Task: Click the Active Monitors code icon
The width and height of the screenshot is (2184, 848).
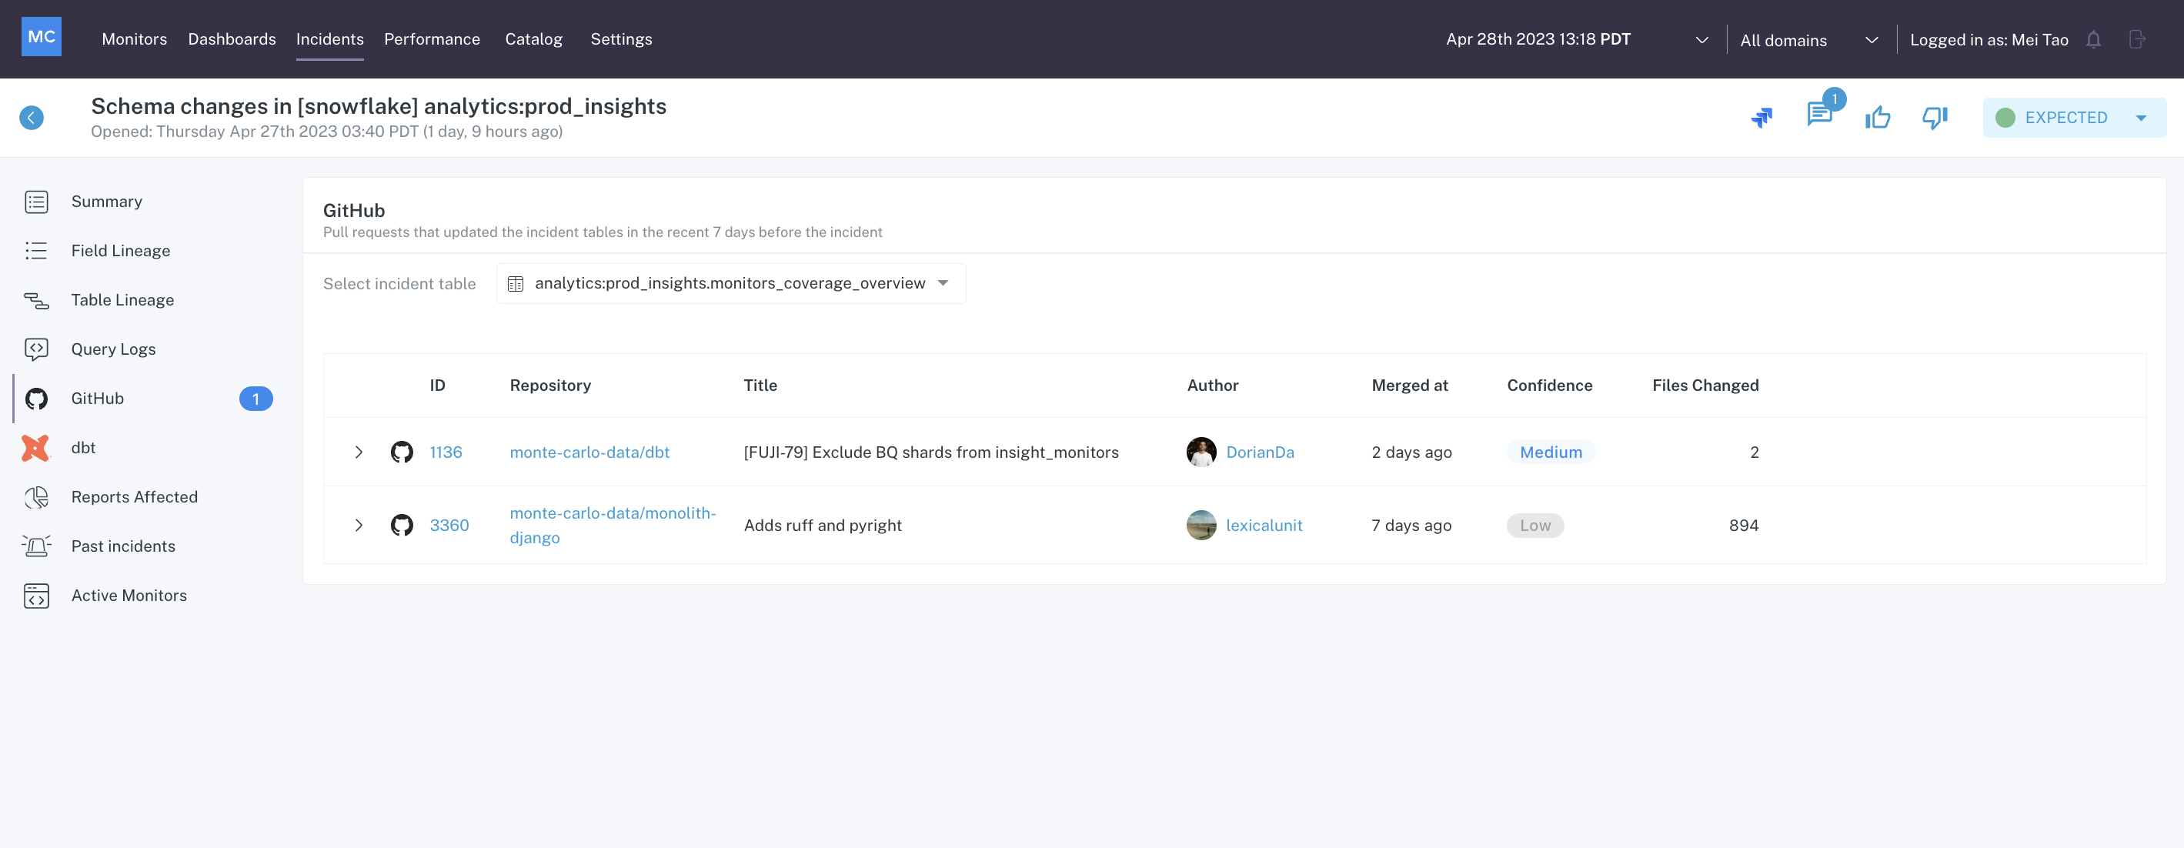Action: coord(36,596)
